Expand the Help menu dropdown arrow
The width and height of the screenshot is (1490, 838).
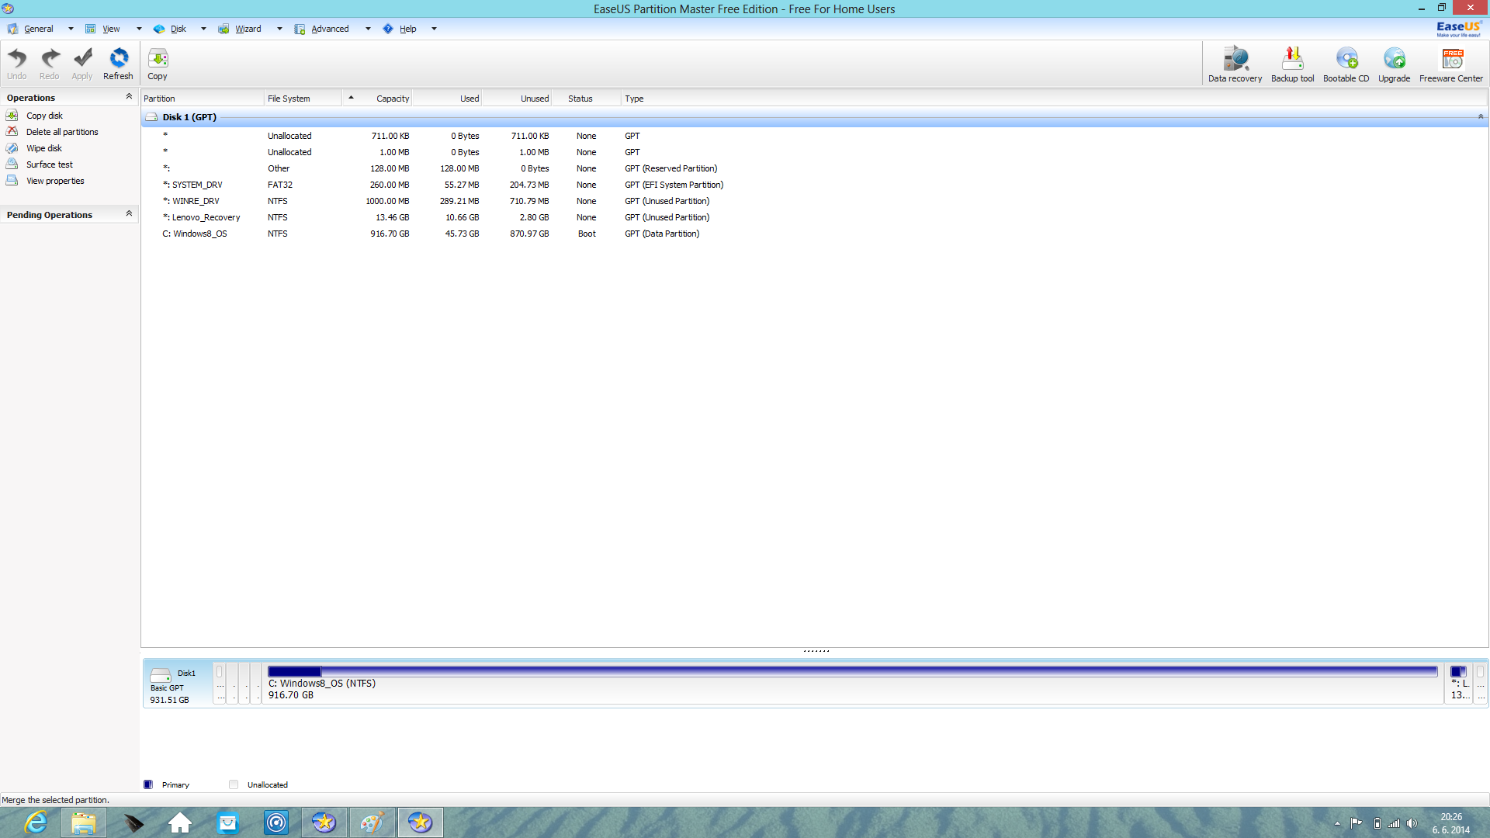coord(434,29)
